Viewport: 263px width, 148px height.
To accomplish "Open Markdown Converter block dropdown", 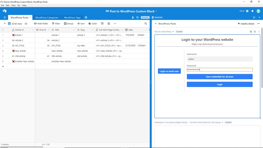I will point(222,122).
